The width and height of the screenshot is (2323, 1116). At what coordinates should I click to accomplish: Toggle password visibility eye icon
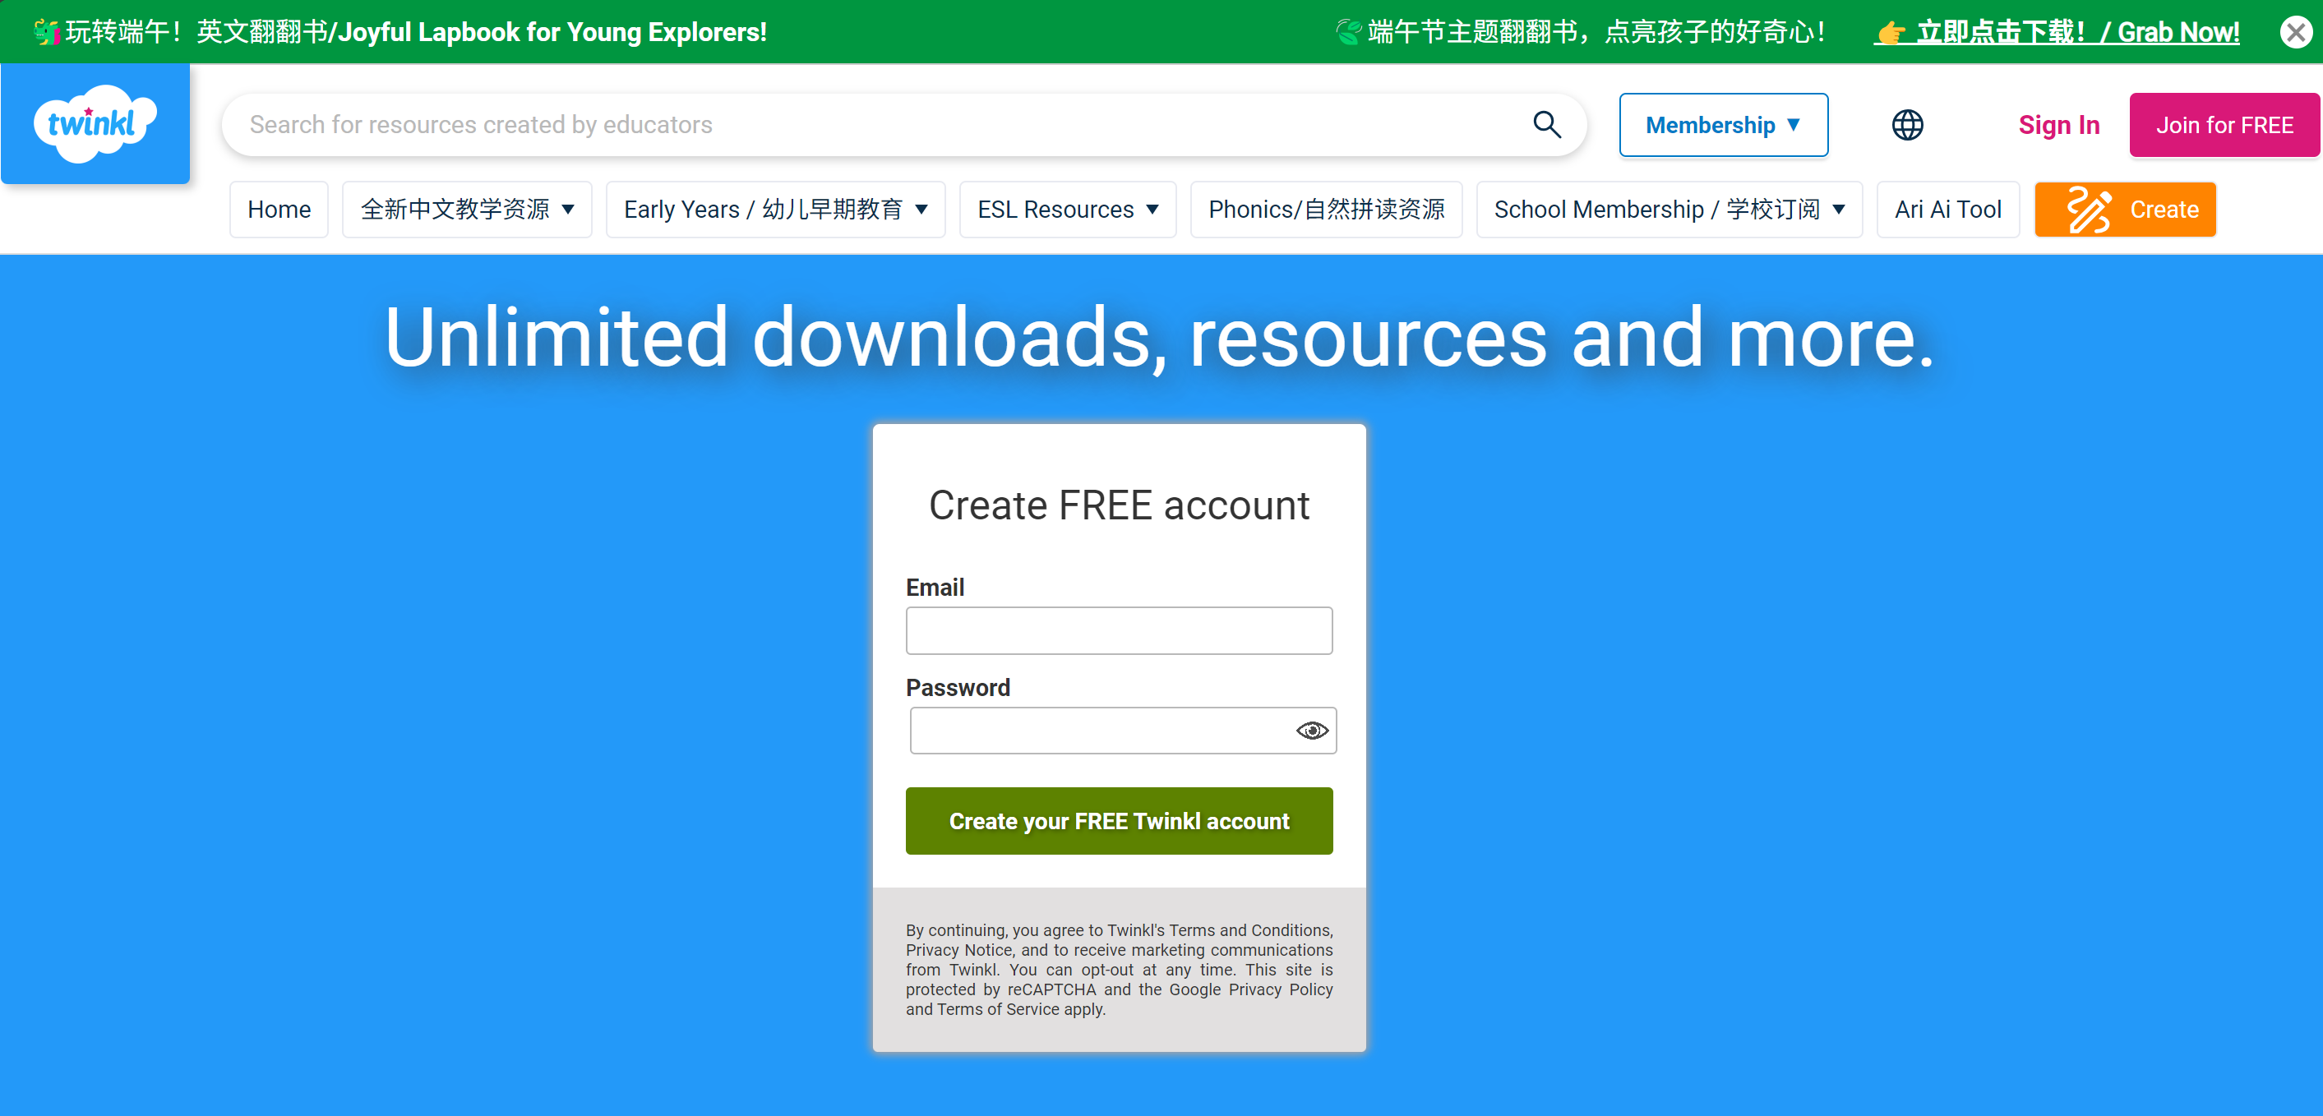pos(1311,731)
